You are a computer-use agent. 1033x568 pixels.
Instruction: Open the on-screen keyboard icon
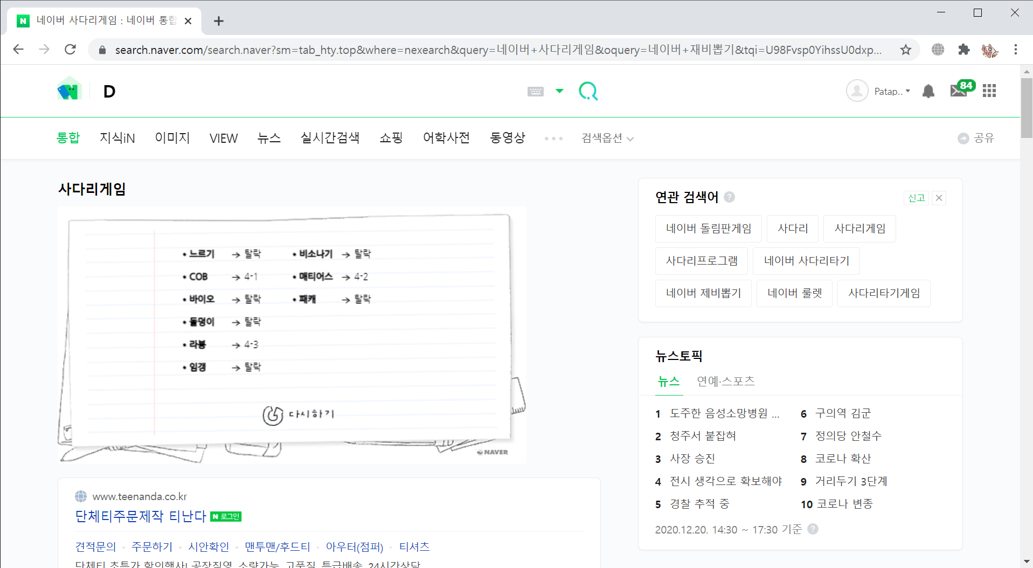pos(535,92)
